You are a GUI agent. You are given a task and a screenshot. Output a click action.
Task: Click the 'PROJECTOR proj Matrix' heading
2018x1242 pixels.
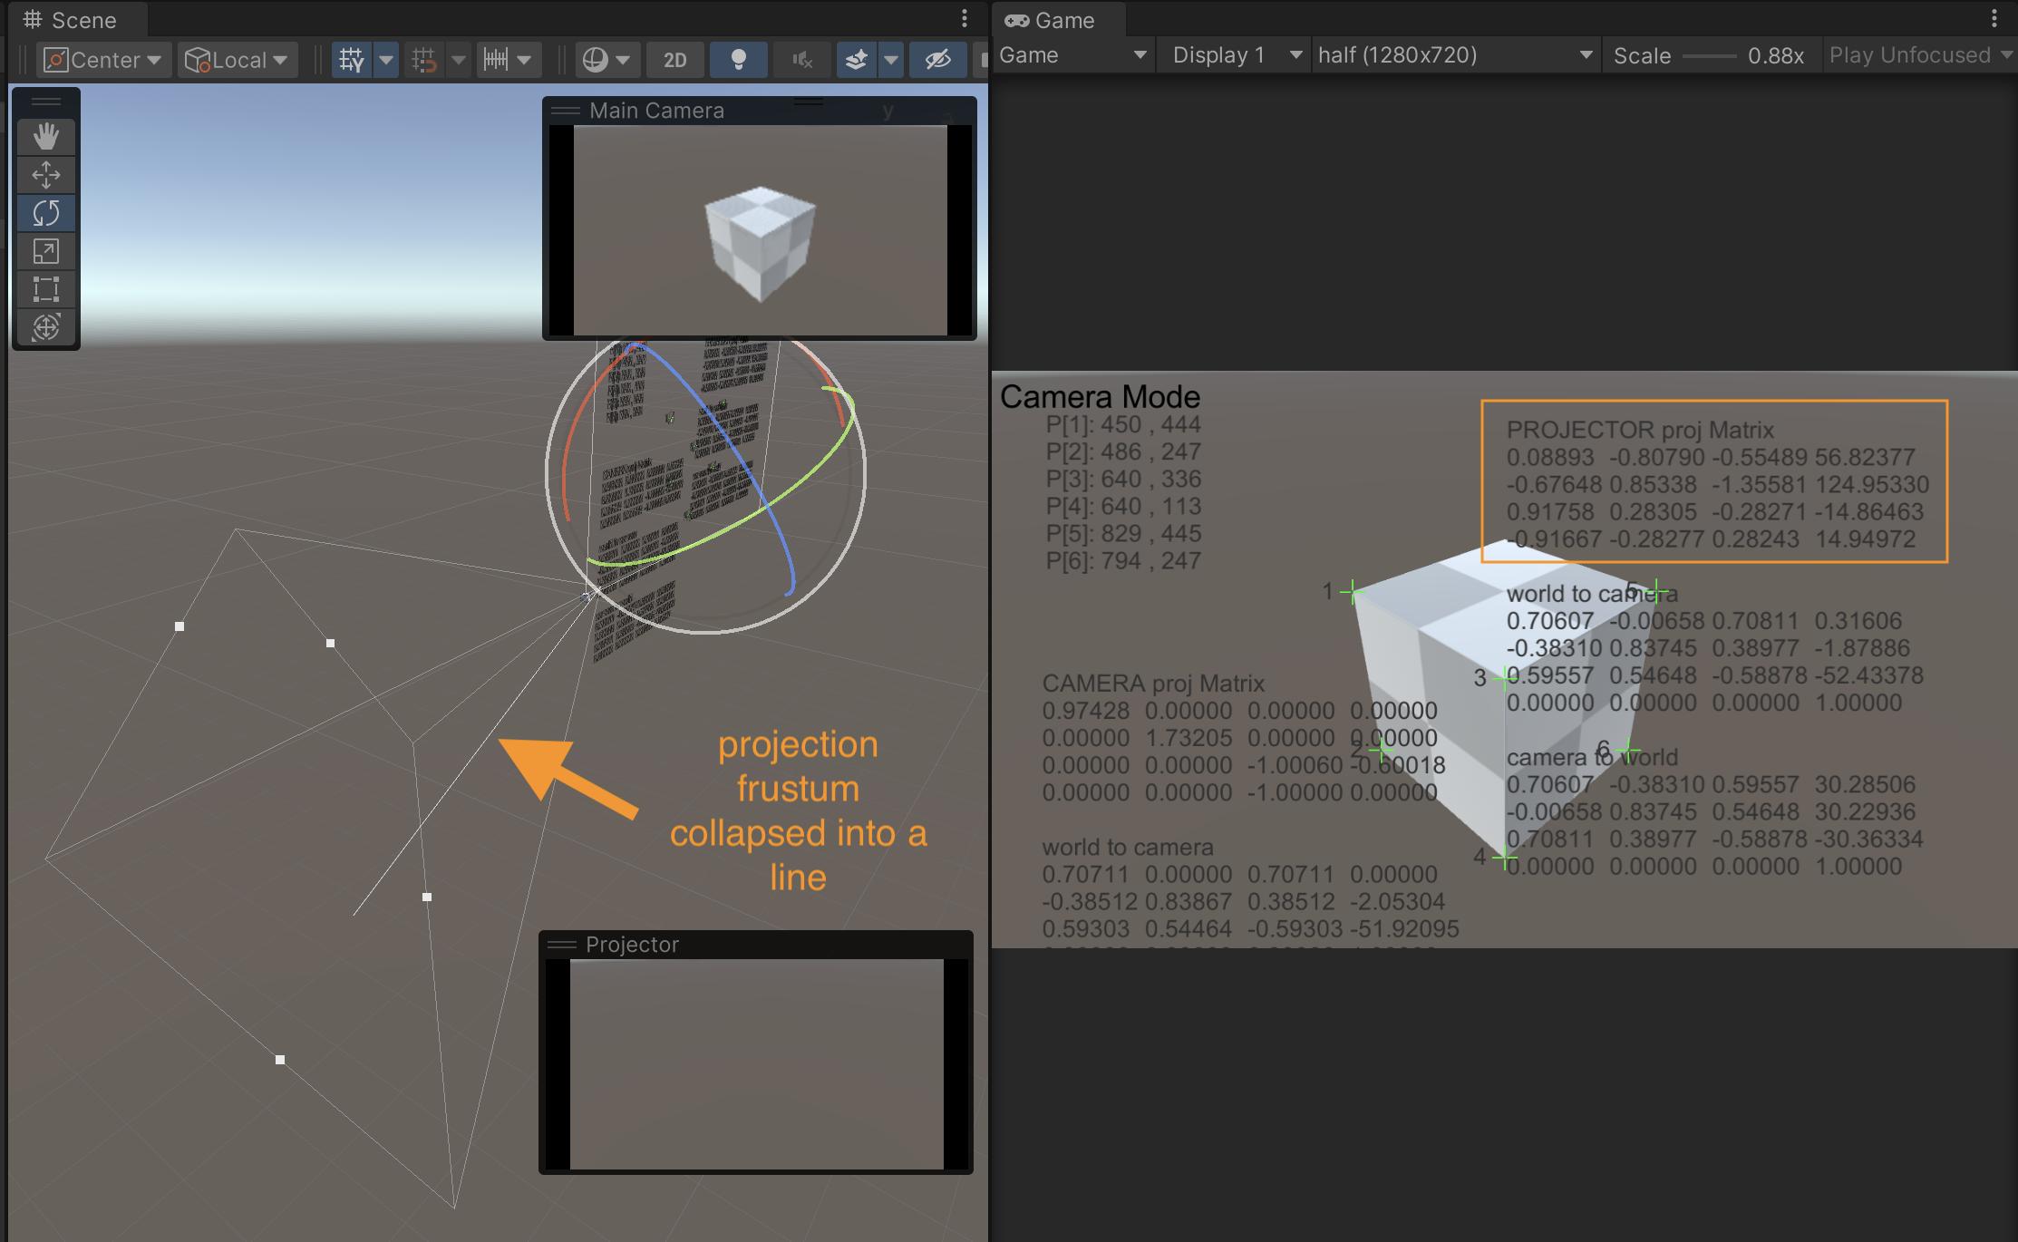1640,430
